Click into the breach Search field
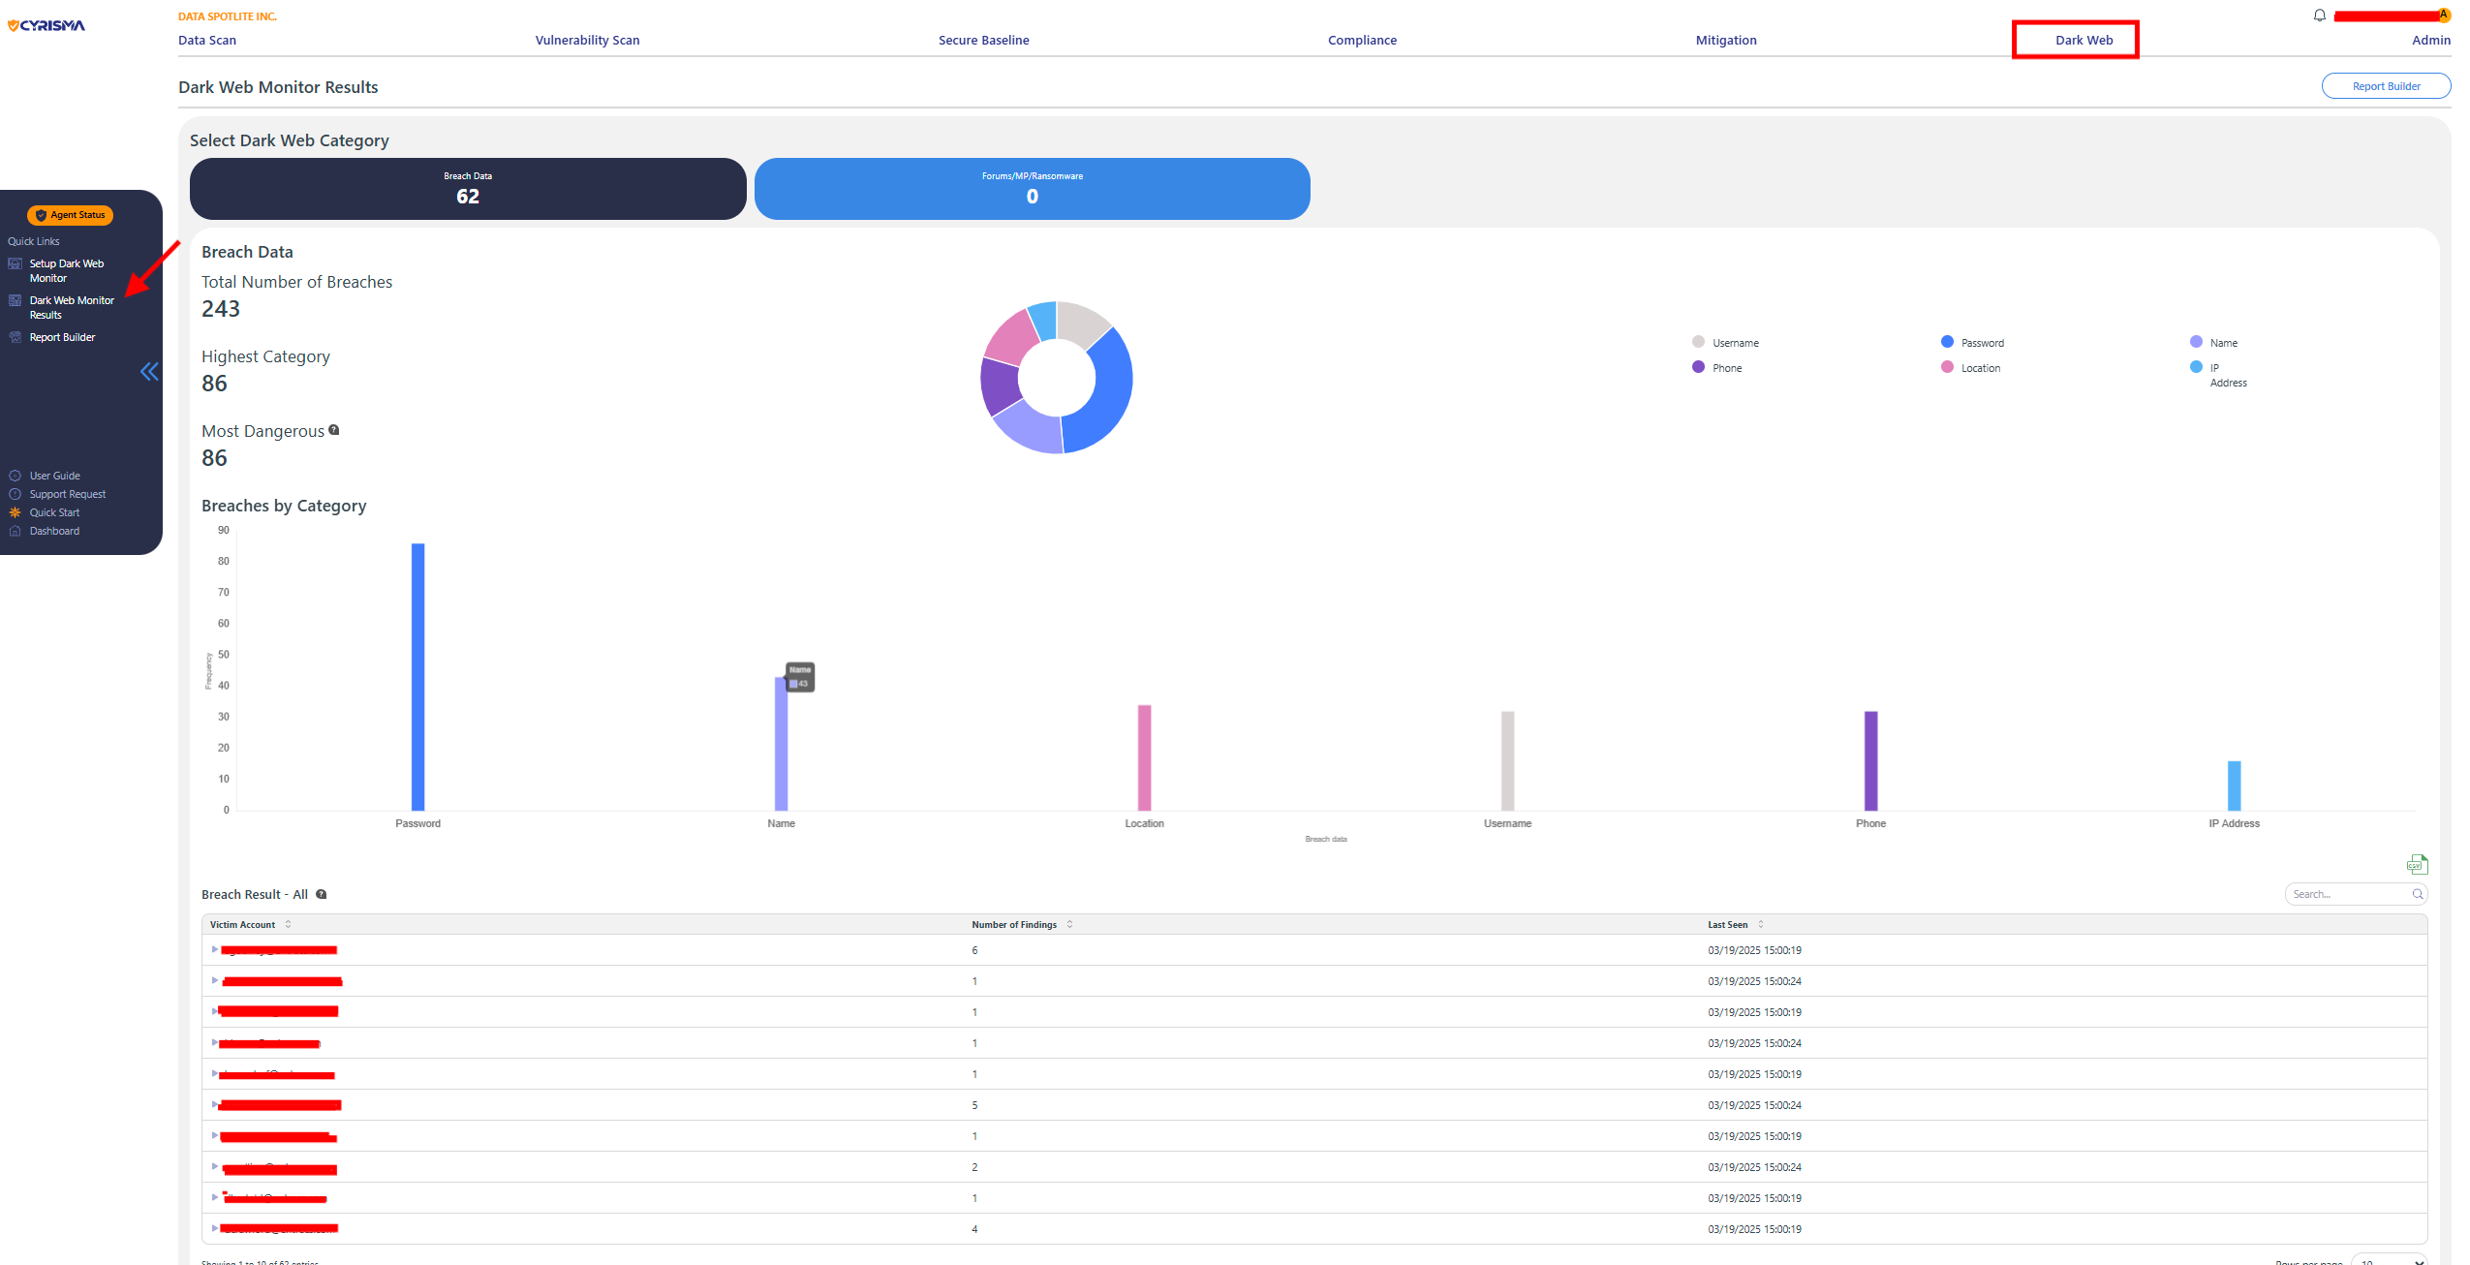The image size is (2470, 1265). pyautogui.click(x=2346, y=894)
